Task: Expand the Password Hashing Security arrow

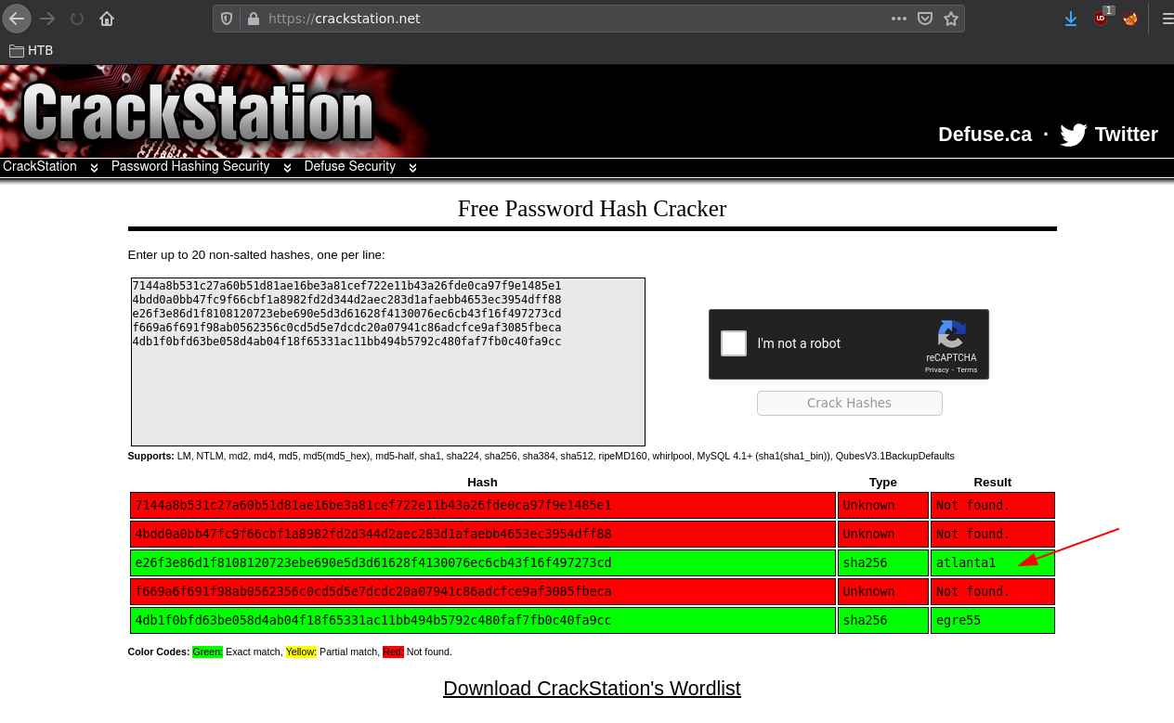Action: pos(287,168)
